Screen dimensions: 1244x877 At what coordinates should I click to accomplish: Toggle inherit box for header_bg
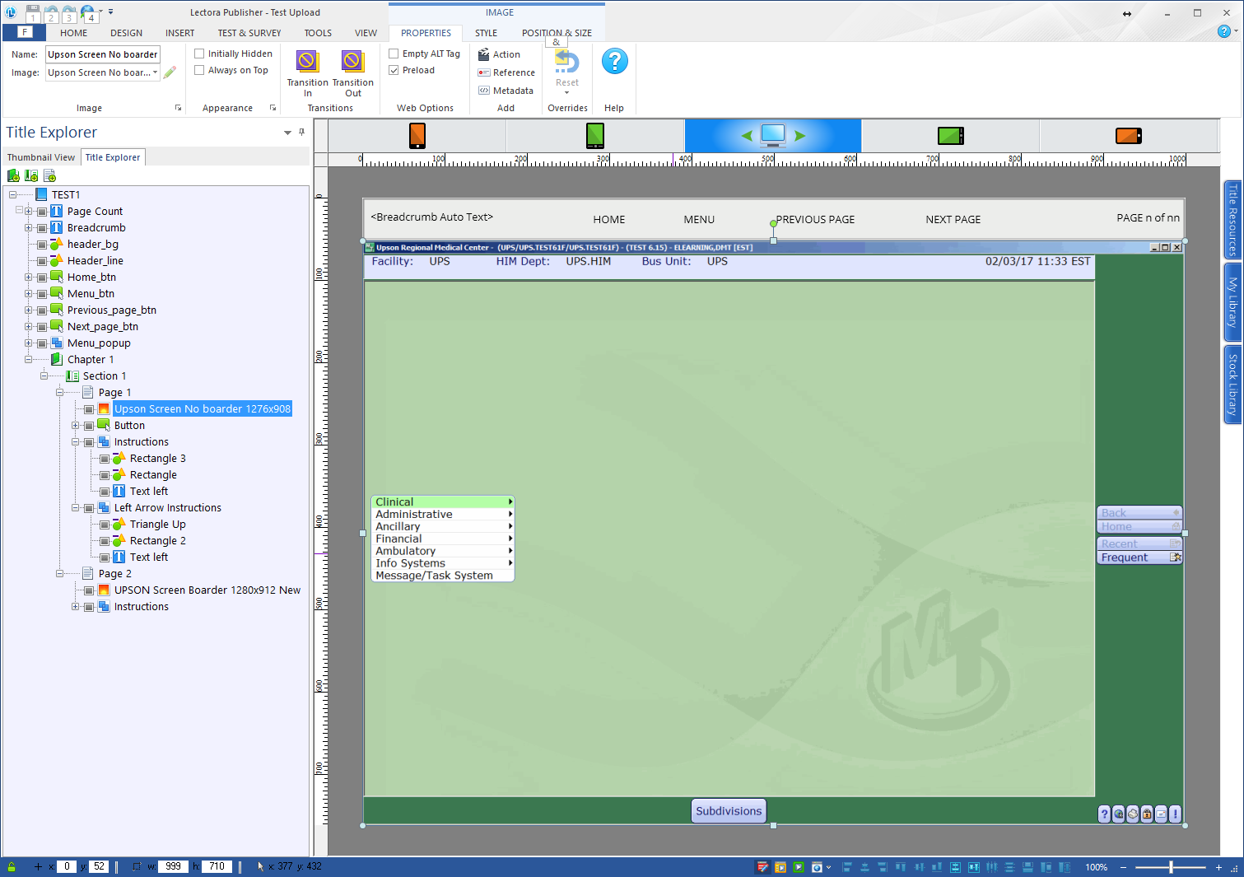[42, 245]
